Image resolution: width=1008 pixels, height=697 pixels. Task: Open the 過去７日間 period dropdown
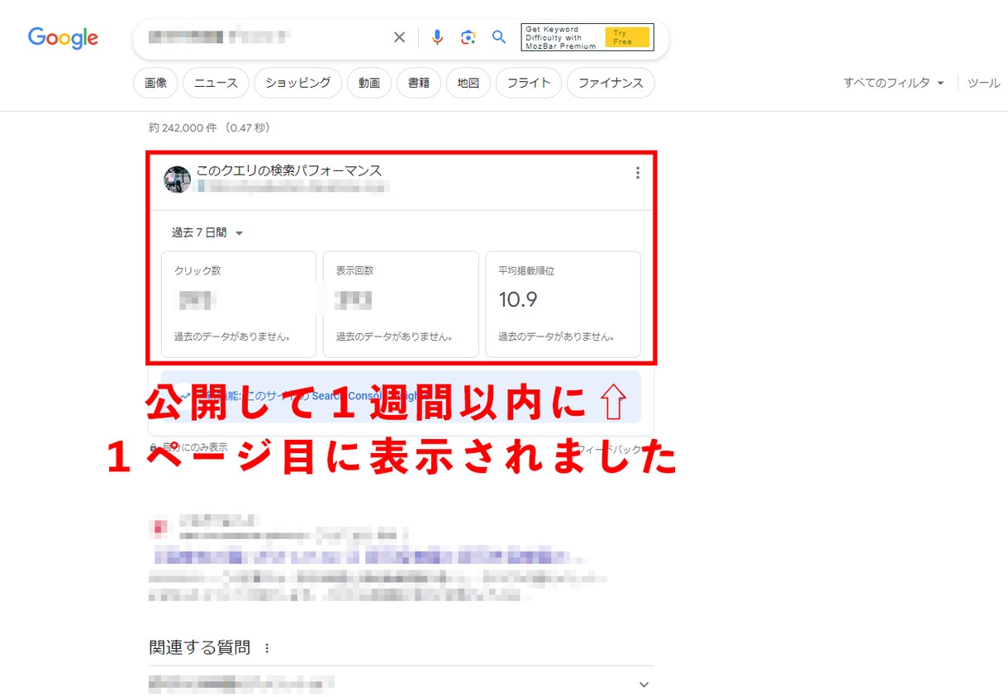pos(207,233)
